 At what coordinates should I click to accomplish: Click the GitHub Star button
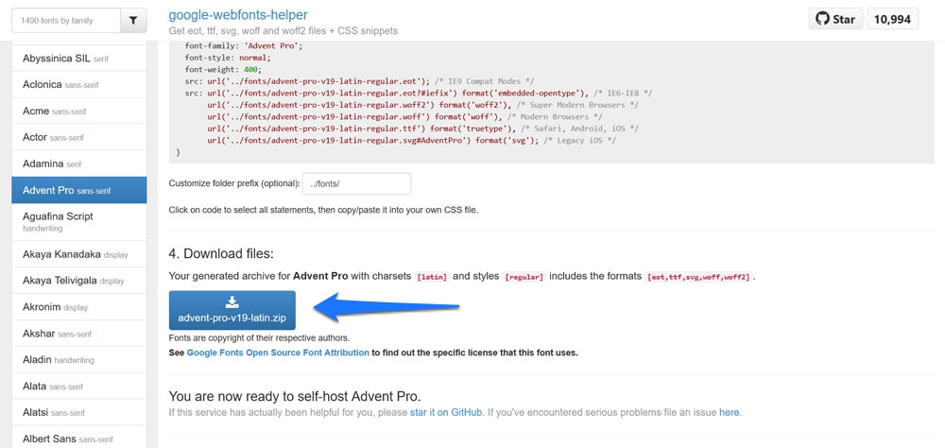click(835, 19)
